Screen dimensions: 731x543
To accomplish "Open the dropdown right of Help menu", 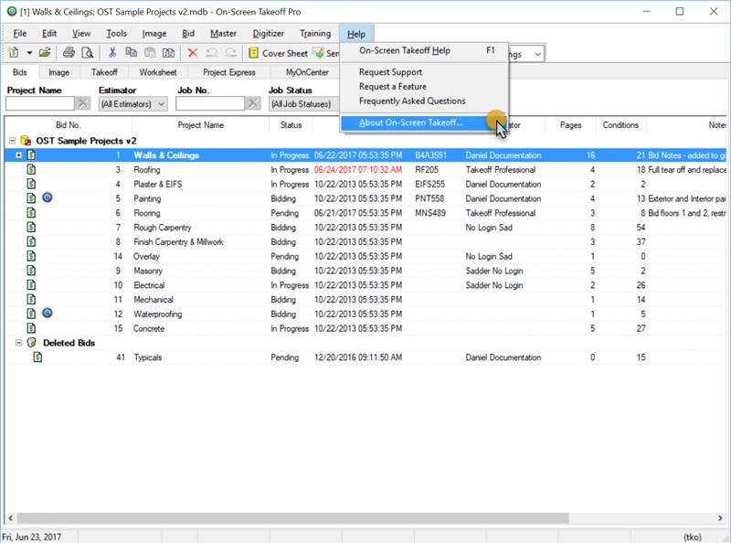I will click(x=537, y=54).
